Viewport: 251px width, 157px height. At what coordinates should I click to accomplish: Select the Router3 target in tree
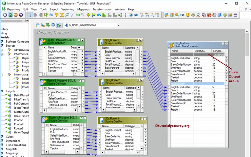pos(19,128)
